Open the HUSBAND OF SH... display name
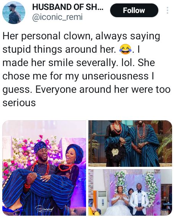This screenshot has width=174, height=218. tap(68, 7)
